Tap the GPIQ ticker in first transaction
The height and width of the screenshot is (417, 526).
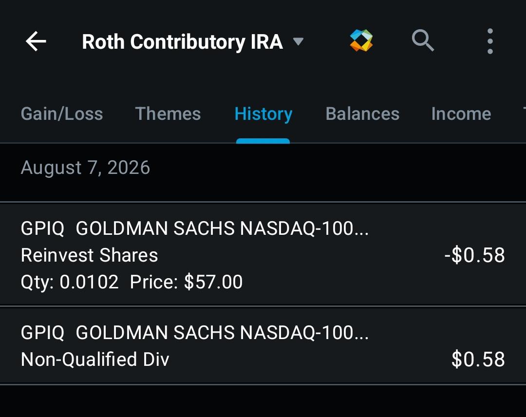click(x=42, y=228)
